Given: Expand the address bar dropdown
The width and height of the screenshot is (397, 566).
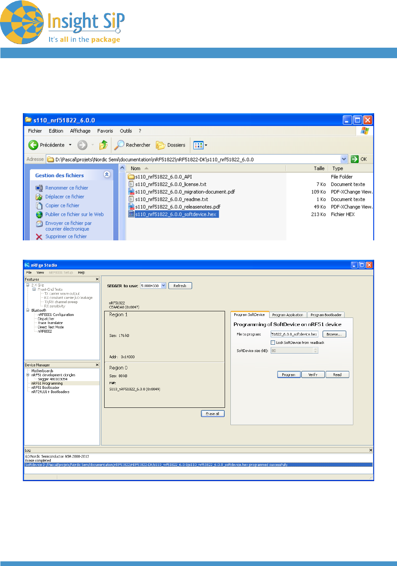Looking at the screenshot, I should pos(344,159).
